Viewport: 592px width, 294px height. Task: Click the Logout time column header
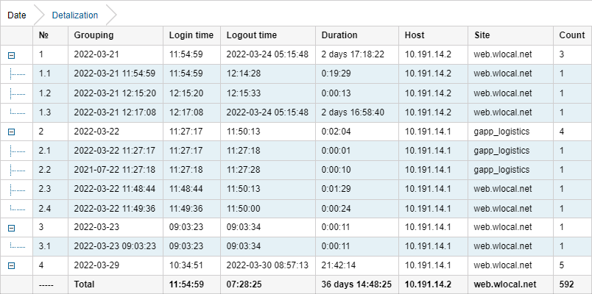point(252,35)
